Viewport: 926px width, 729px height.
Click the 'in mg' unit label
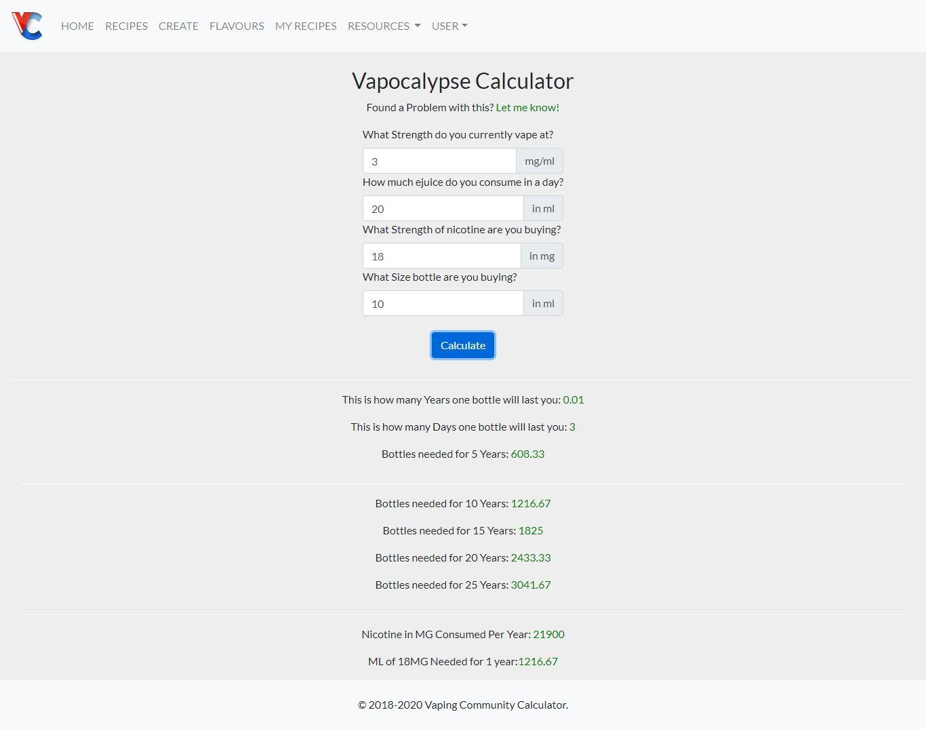(542, 256)
